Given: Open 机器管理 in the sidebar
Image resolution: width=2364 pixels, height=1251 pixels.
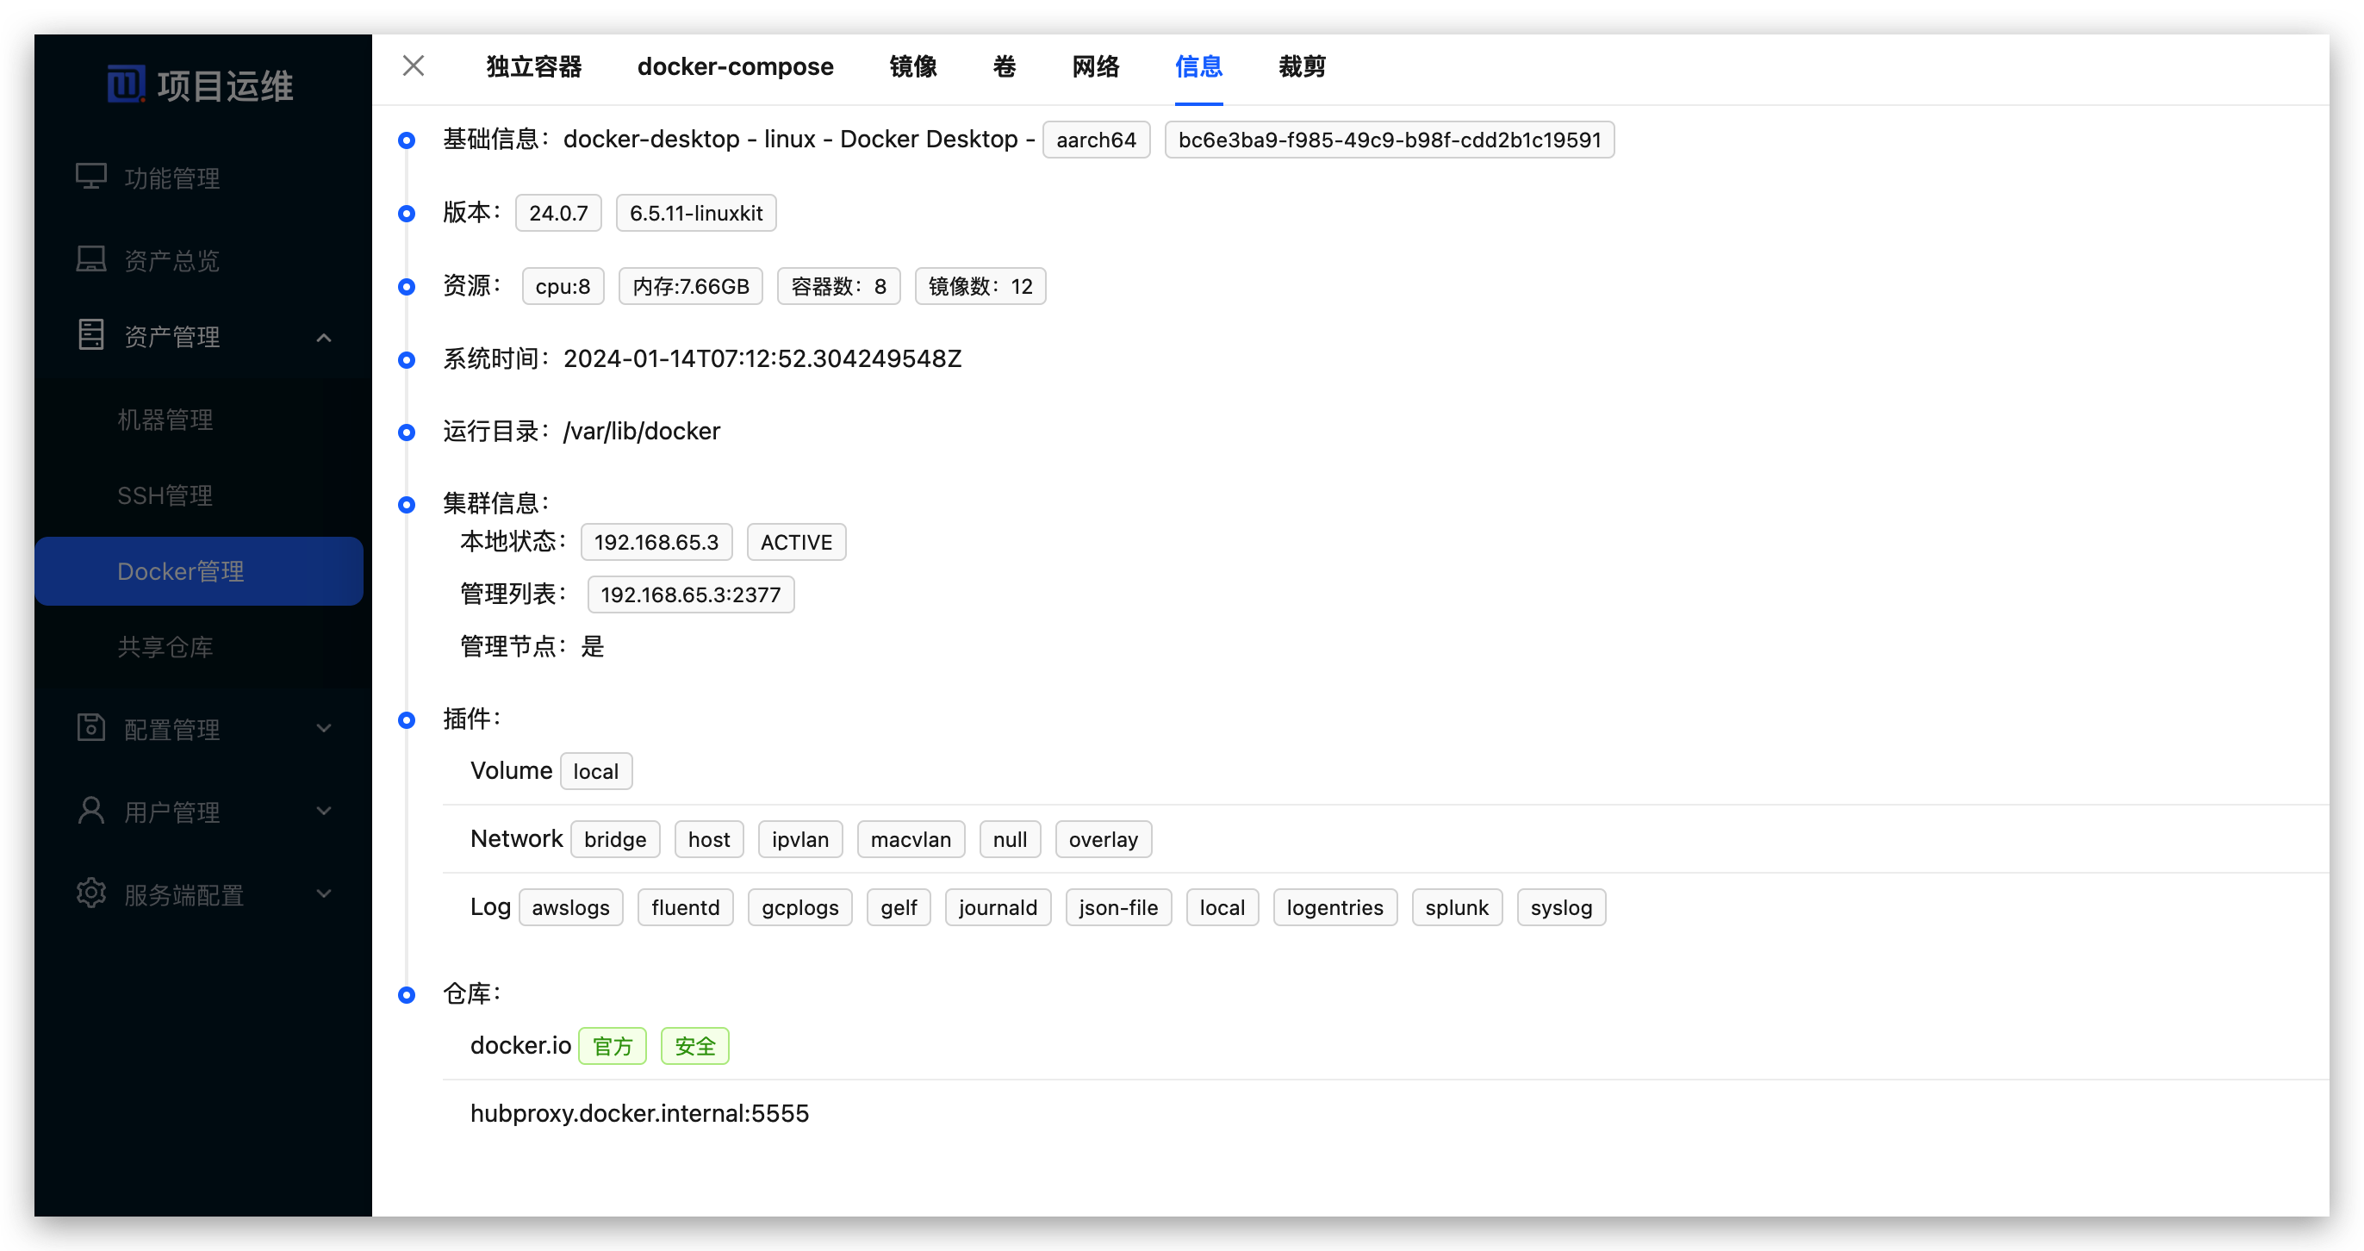Looking at the screenshot, I should point(165,420).
